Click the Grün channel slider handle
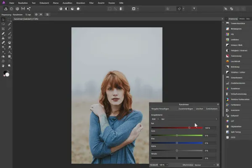252x168 pixels. click(x=177, y=135)
